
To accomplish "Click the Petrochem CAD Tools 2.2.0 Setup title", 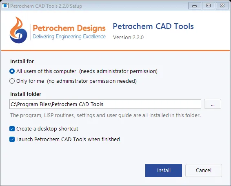I will (46, 6).
